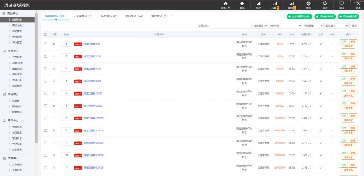This screenshot has height=176, width=364.
Task: Open the 统计 statistics chart icon
Action: (x=258, y=5)
